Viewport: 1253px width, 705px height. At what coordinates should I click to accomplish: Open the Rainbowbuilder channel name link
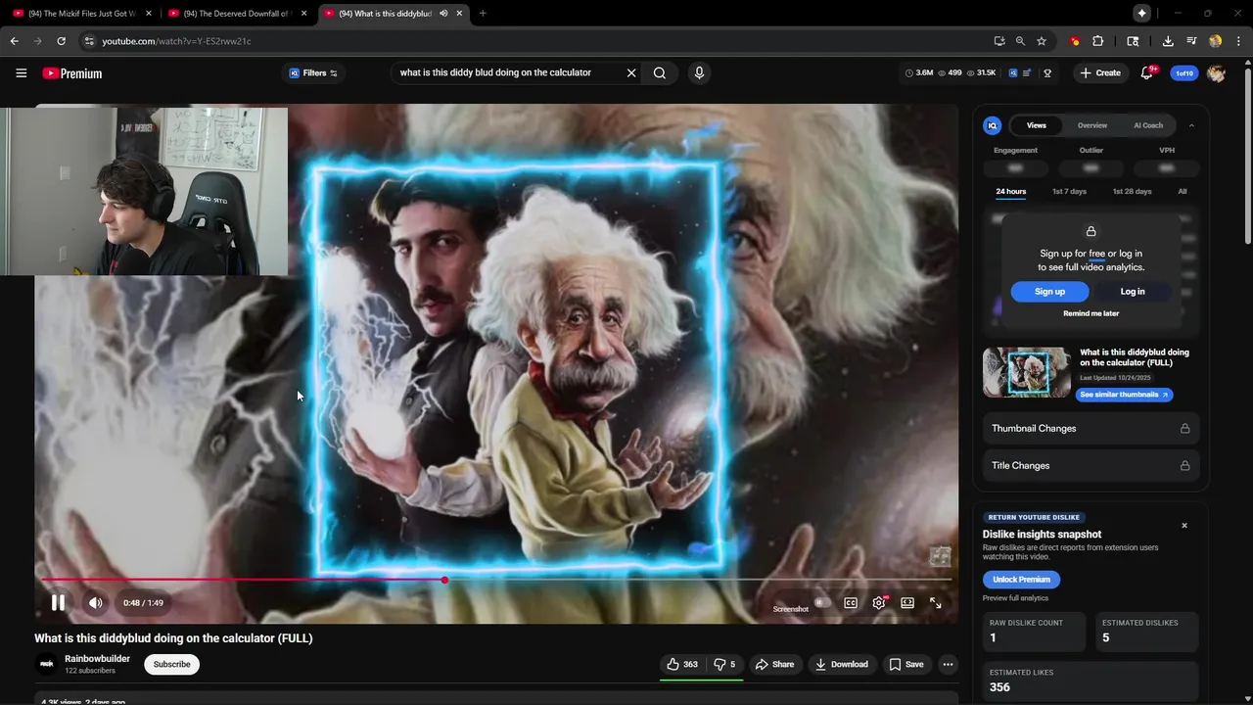pos(97,659)
